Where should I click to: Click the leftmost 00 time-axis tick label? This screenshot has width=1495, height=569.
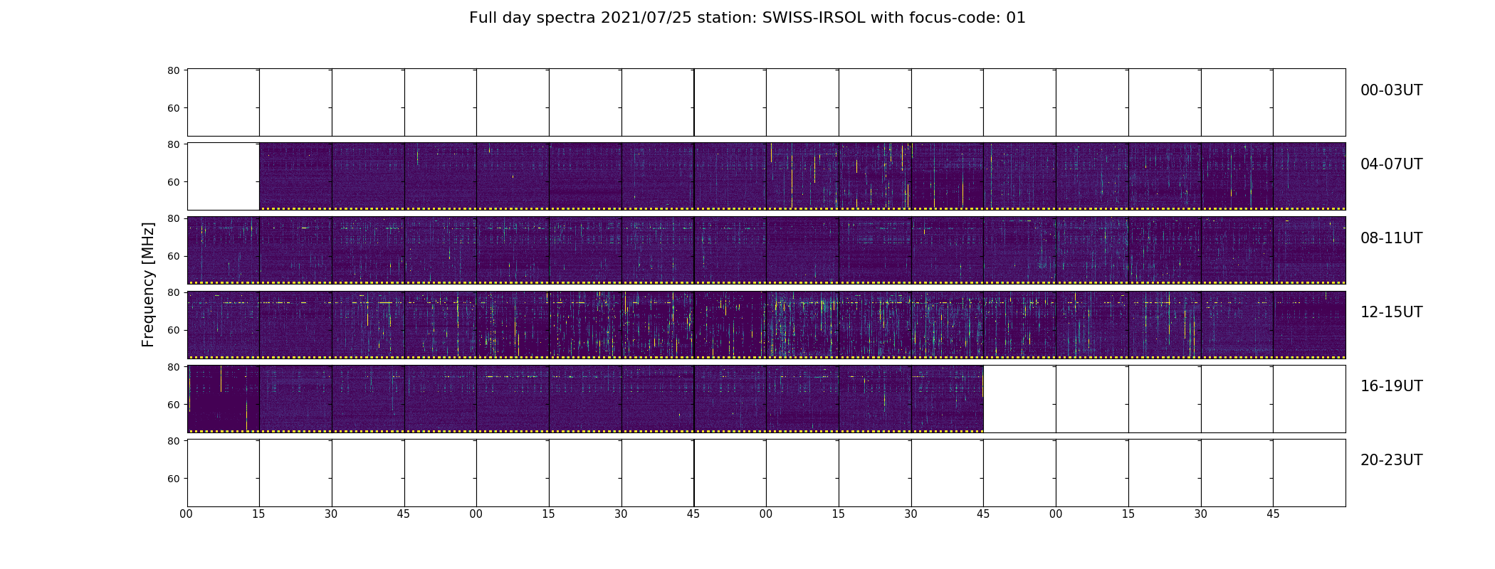(x=187, y=514)
